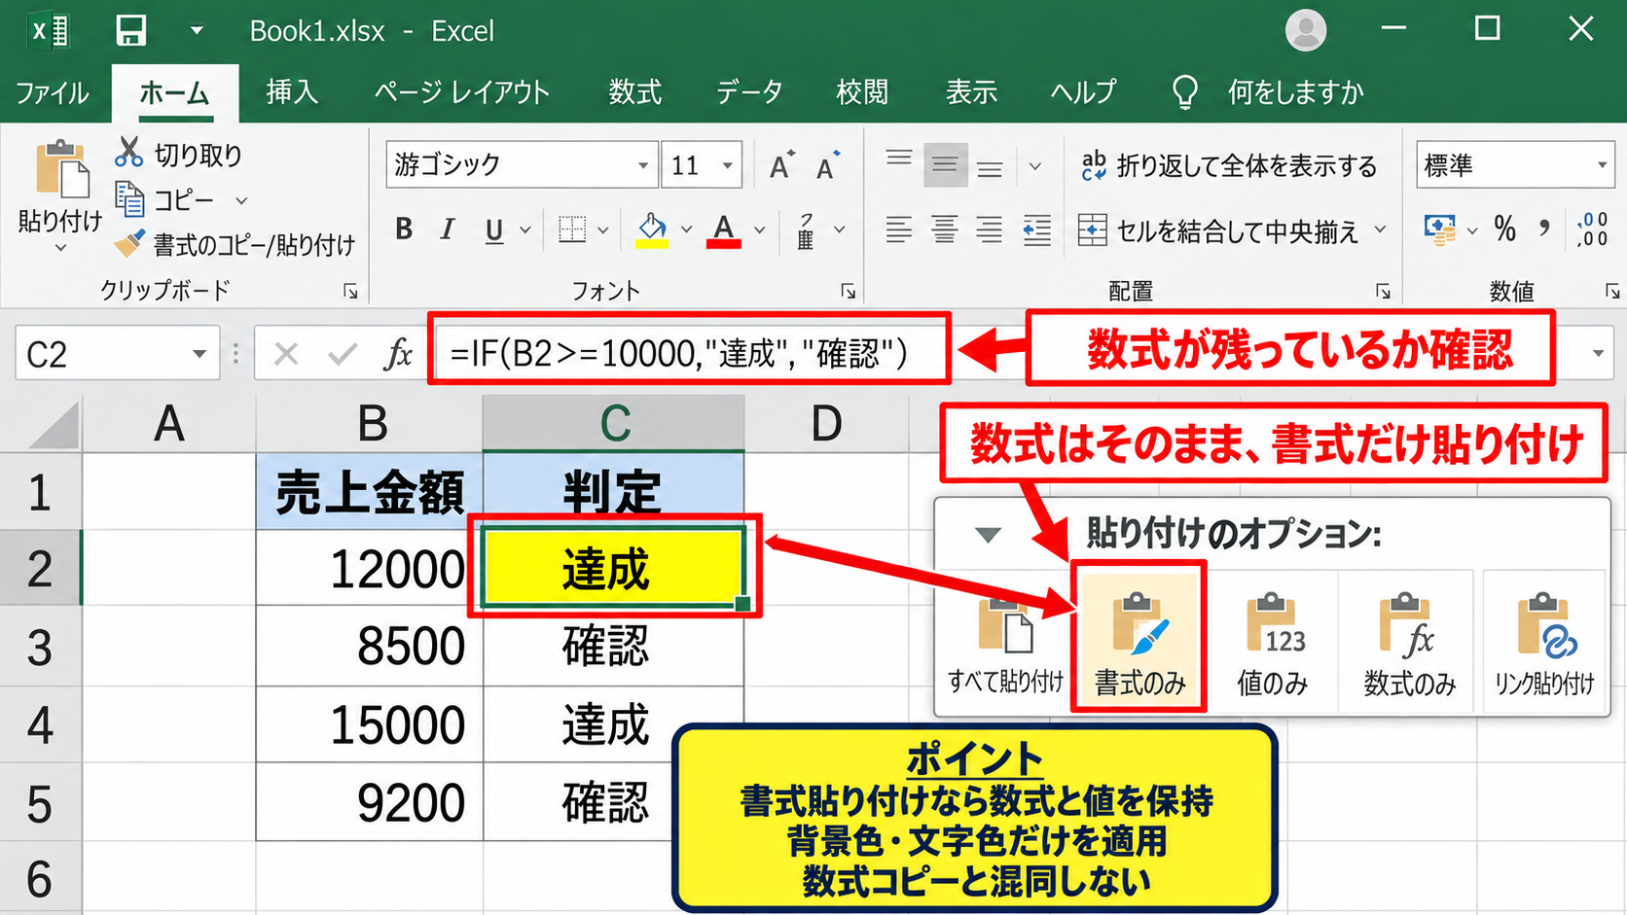This screenshot has width=1627, height=915.
Task: Click the 貼り付け clipboard paste icon
Action: pos(61,169)
